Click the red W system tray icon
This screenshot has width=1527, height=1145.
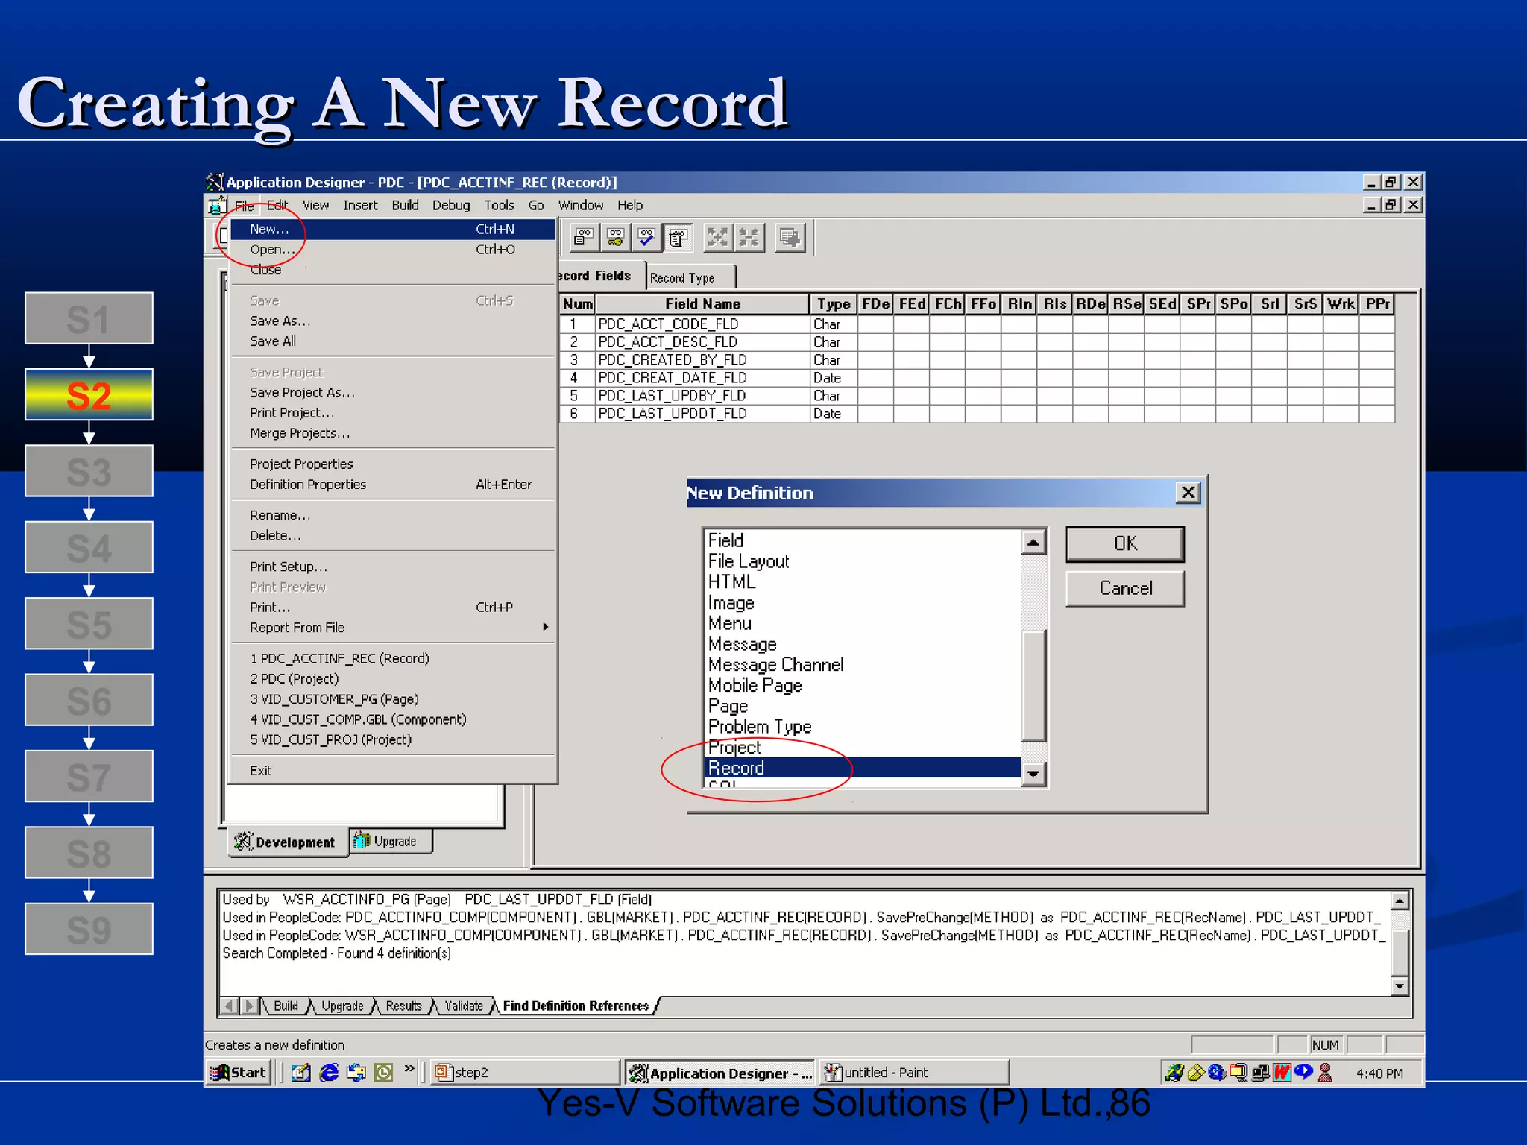[1282, 1073]
